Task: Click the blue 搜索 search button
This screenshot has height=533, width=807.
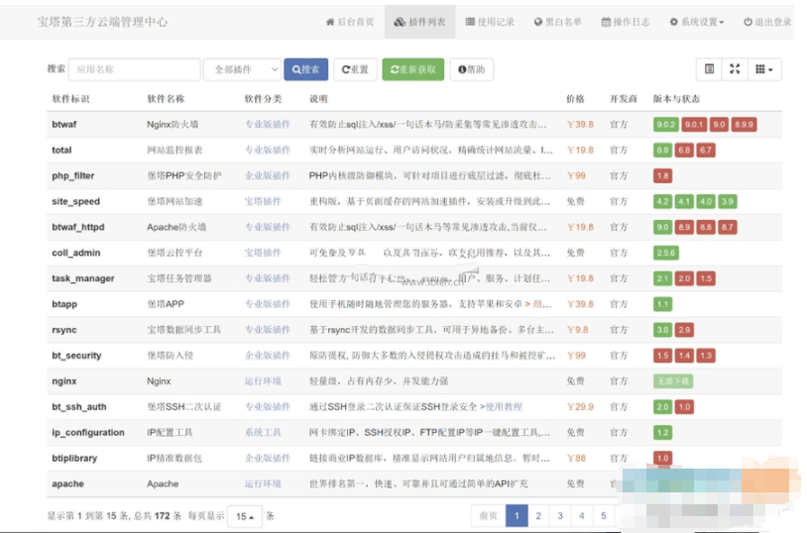Action: [305, 69]
